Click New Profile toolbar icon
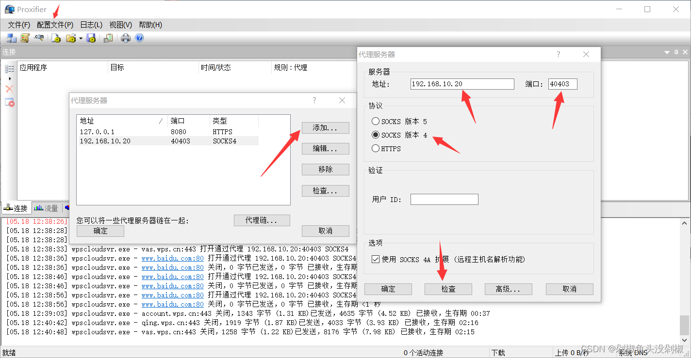The width and height of the screenshot is (691, 358). tap(56, 38)
